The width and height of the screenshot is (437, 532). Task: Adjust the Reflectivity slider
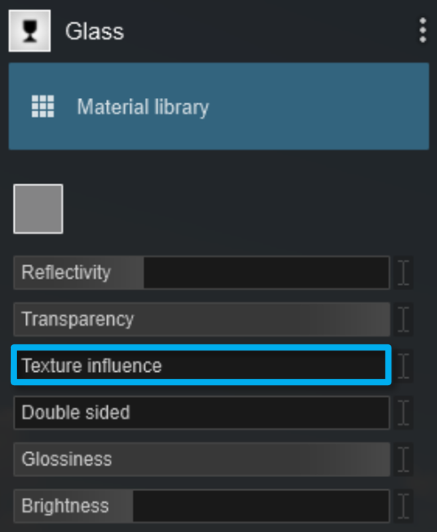[x=202, y=273]
